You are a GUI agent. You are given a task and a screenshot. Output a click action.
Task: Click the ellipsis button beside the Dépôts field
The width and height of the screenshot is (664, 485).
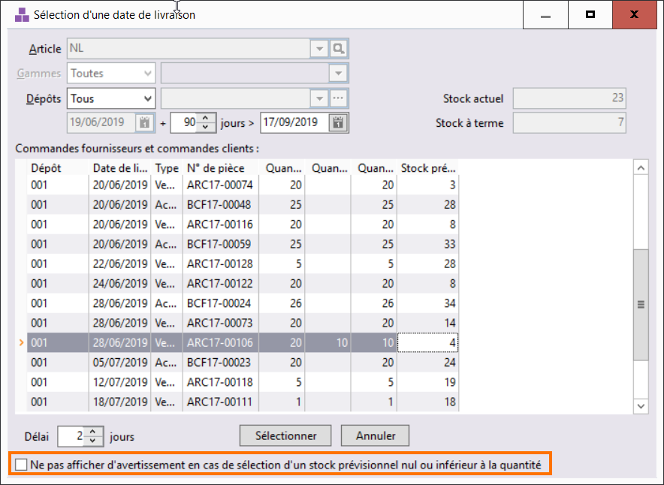tap(338, 98)
